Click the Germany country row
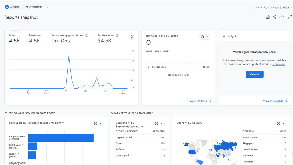 [x=264, y=156]
